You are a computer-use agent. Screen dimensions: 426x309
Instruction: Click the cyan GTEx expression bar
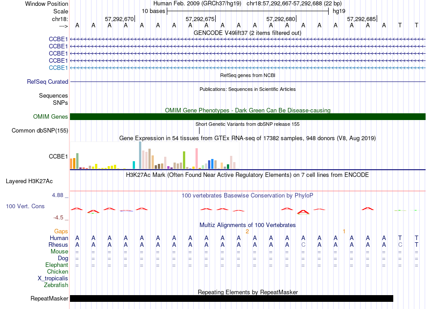click(x=134, y=165)
